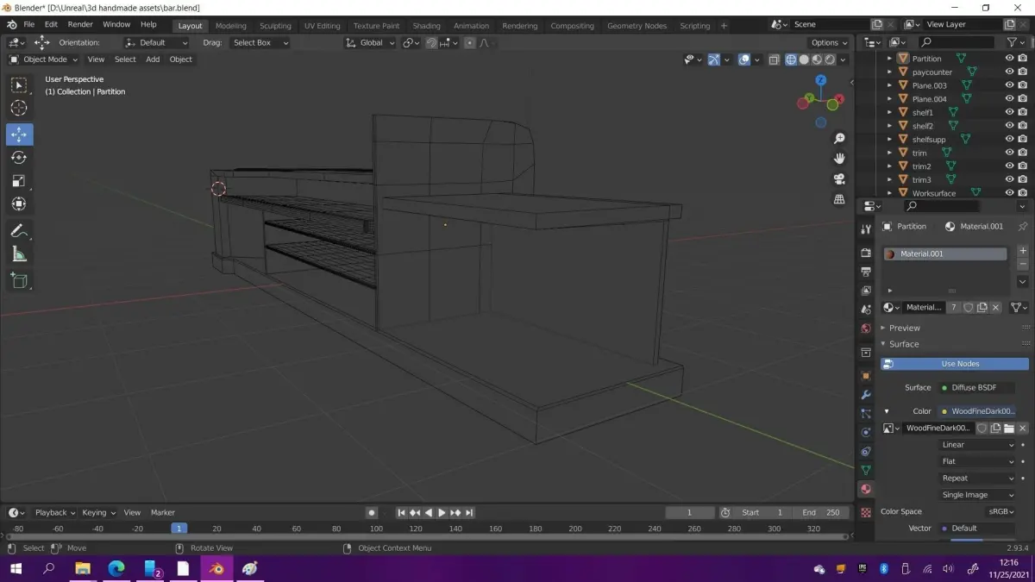This screenshot has width=1035, height=582.
Task: Click the Select Box tool icon
Action: click(x=19, y=84)
